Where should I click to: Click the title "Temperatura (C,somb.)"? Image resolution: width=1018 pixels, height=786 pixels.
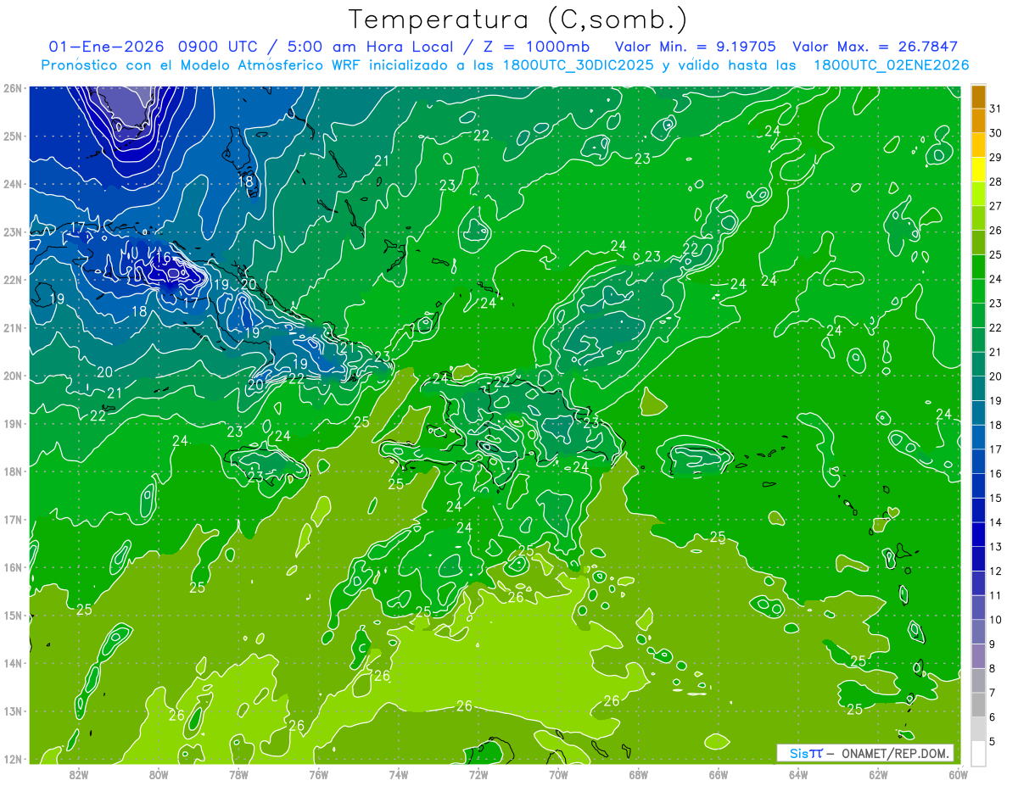[x=517, y=20]
